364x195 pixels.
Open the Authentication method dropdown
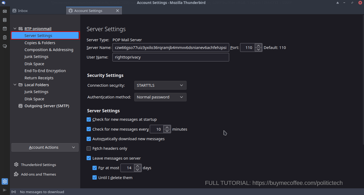coord(160,97)
